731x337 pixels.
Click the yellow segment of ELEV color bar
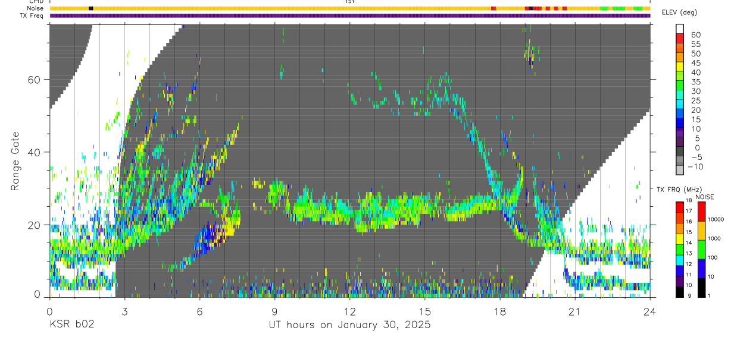[680, 67]
